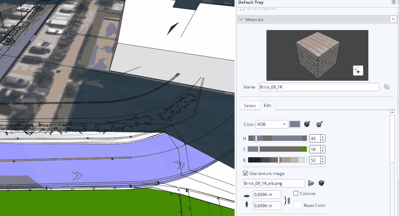Edit texture image in external editor icon
The height and width of the screenshot is (216, 399).
tap(322, 183)
